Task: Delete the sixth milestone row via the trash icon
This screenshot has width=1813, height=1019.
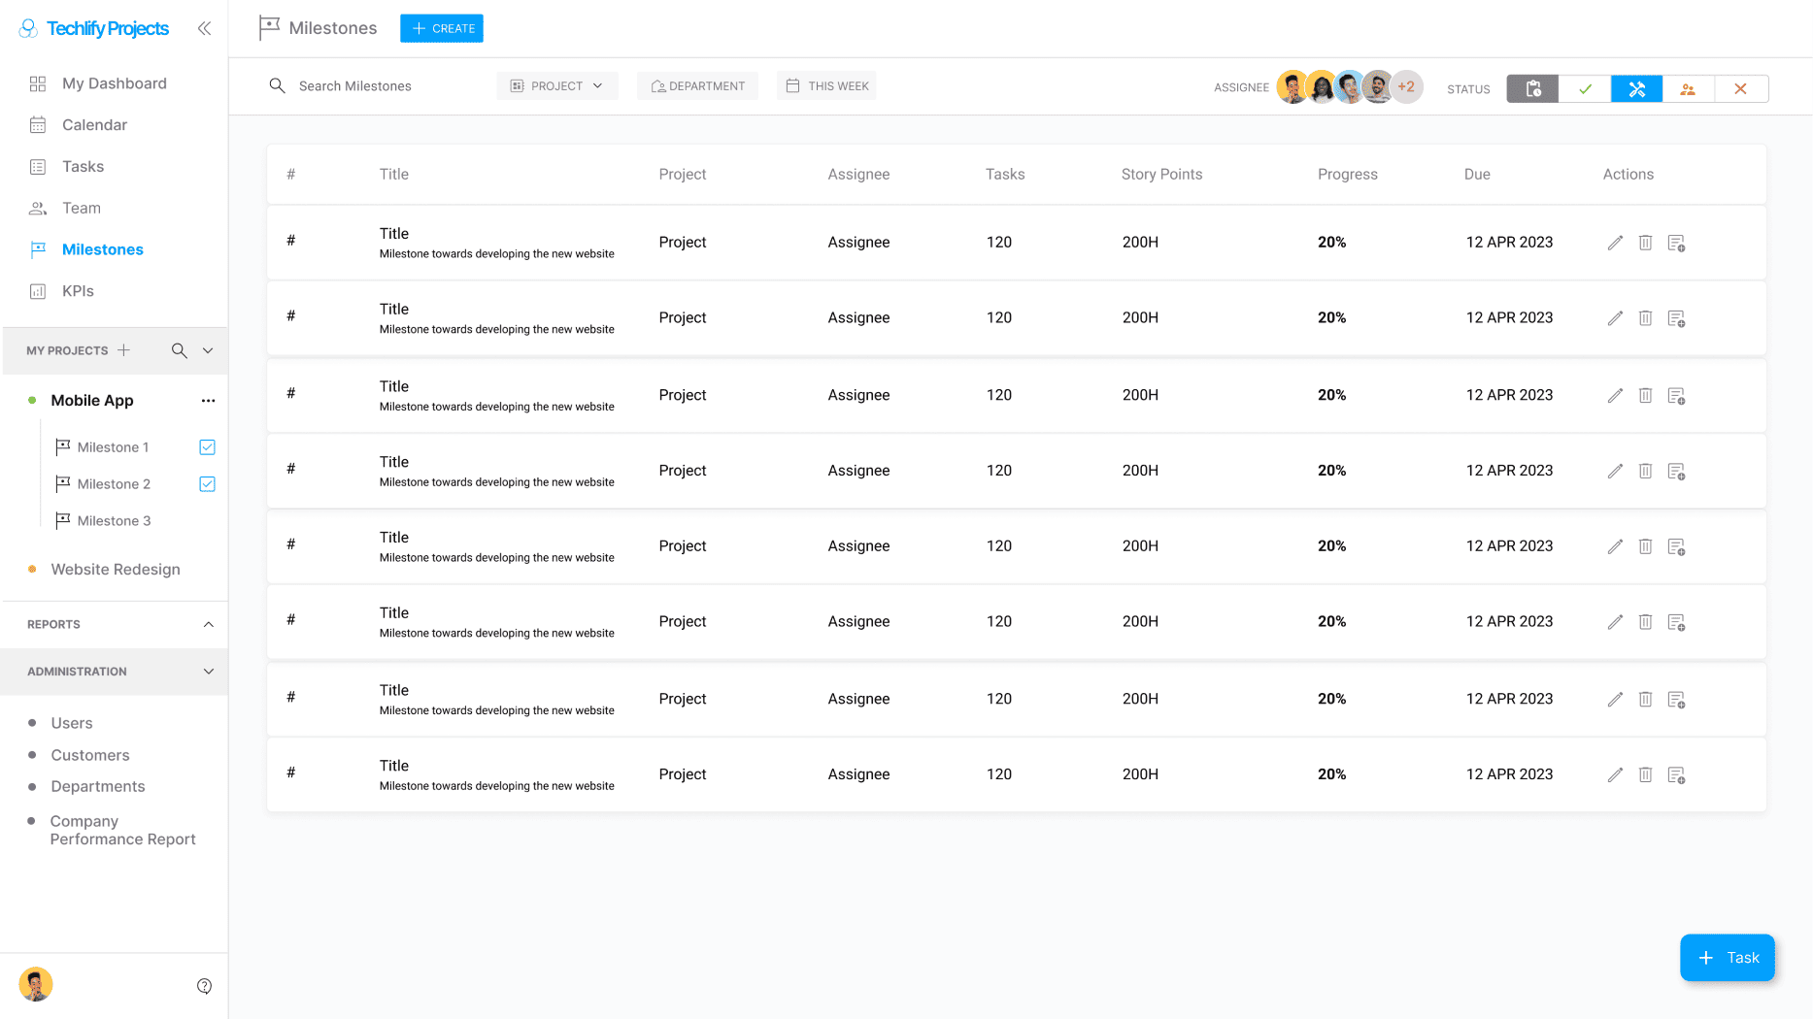Action: point(1645,622)
